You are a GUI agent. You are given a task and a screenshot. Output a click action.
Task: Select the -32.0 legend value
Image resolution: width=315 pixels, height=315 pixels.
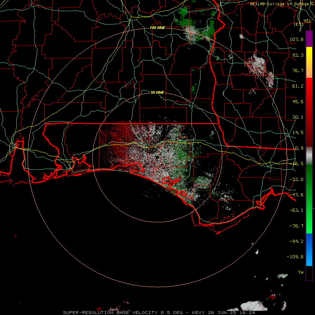296,180
